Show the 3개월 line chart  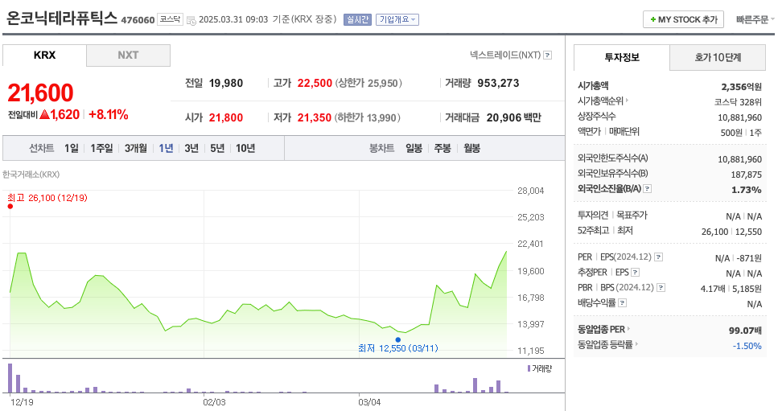(136, 148)
